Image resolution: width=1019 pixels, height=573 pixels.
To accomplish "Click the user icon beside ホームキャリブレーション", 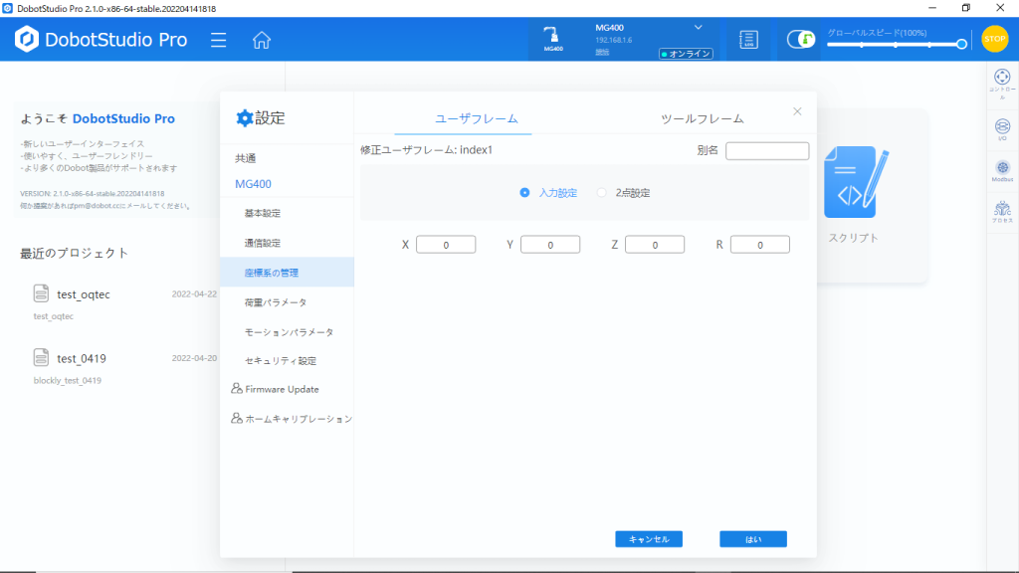I will 237,418.
